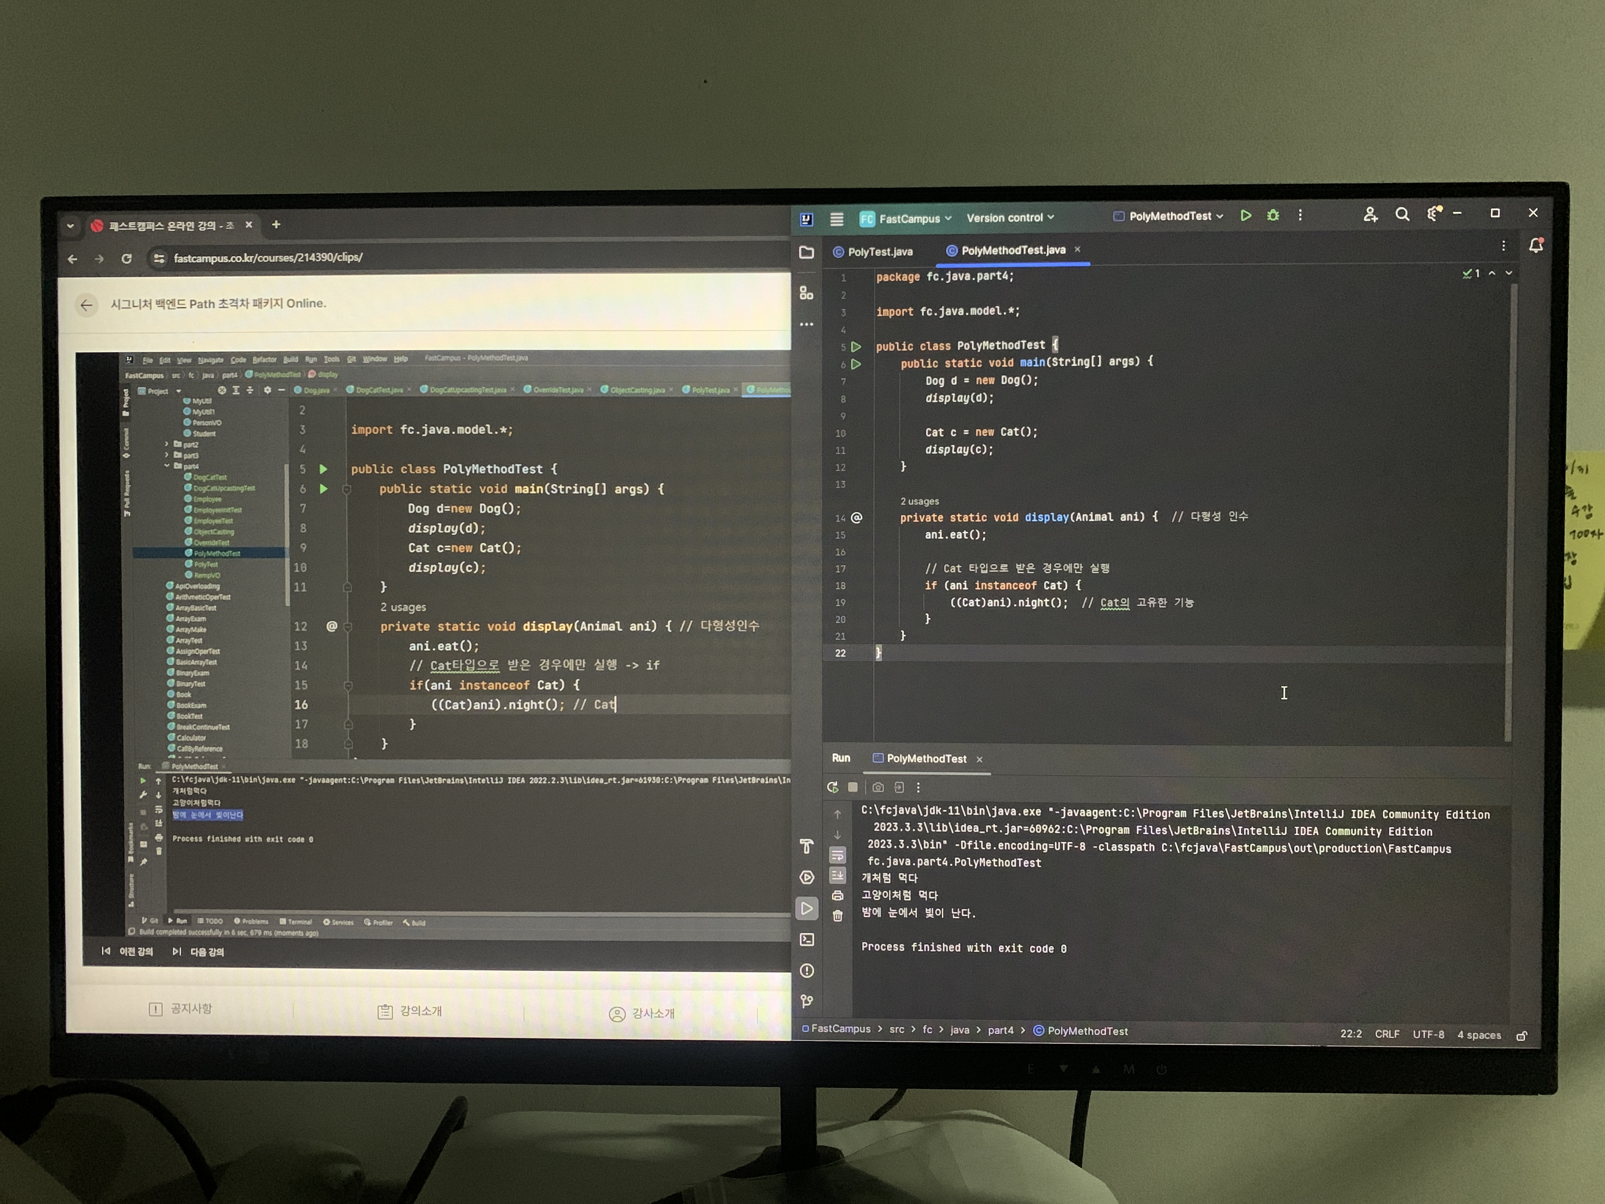Click the Rerun icon in the Run panel

832,788
